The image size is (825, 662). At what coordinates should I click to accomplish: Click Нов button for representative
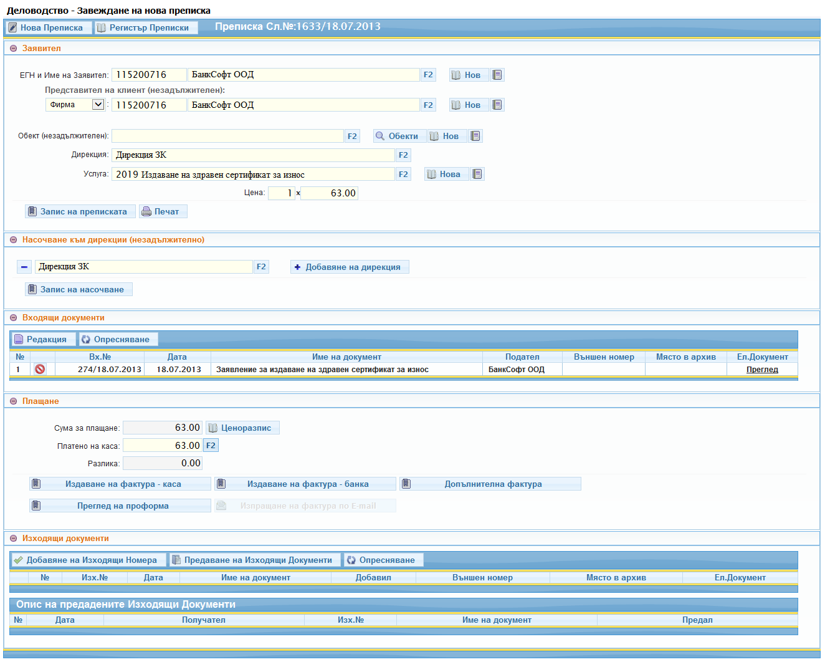click(469, 105)
